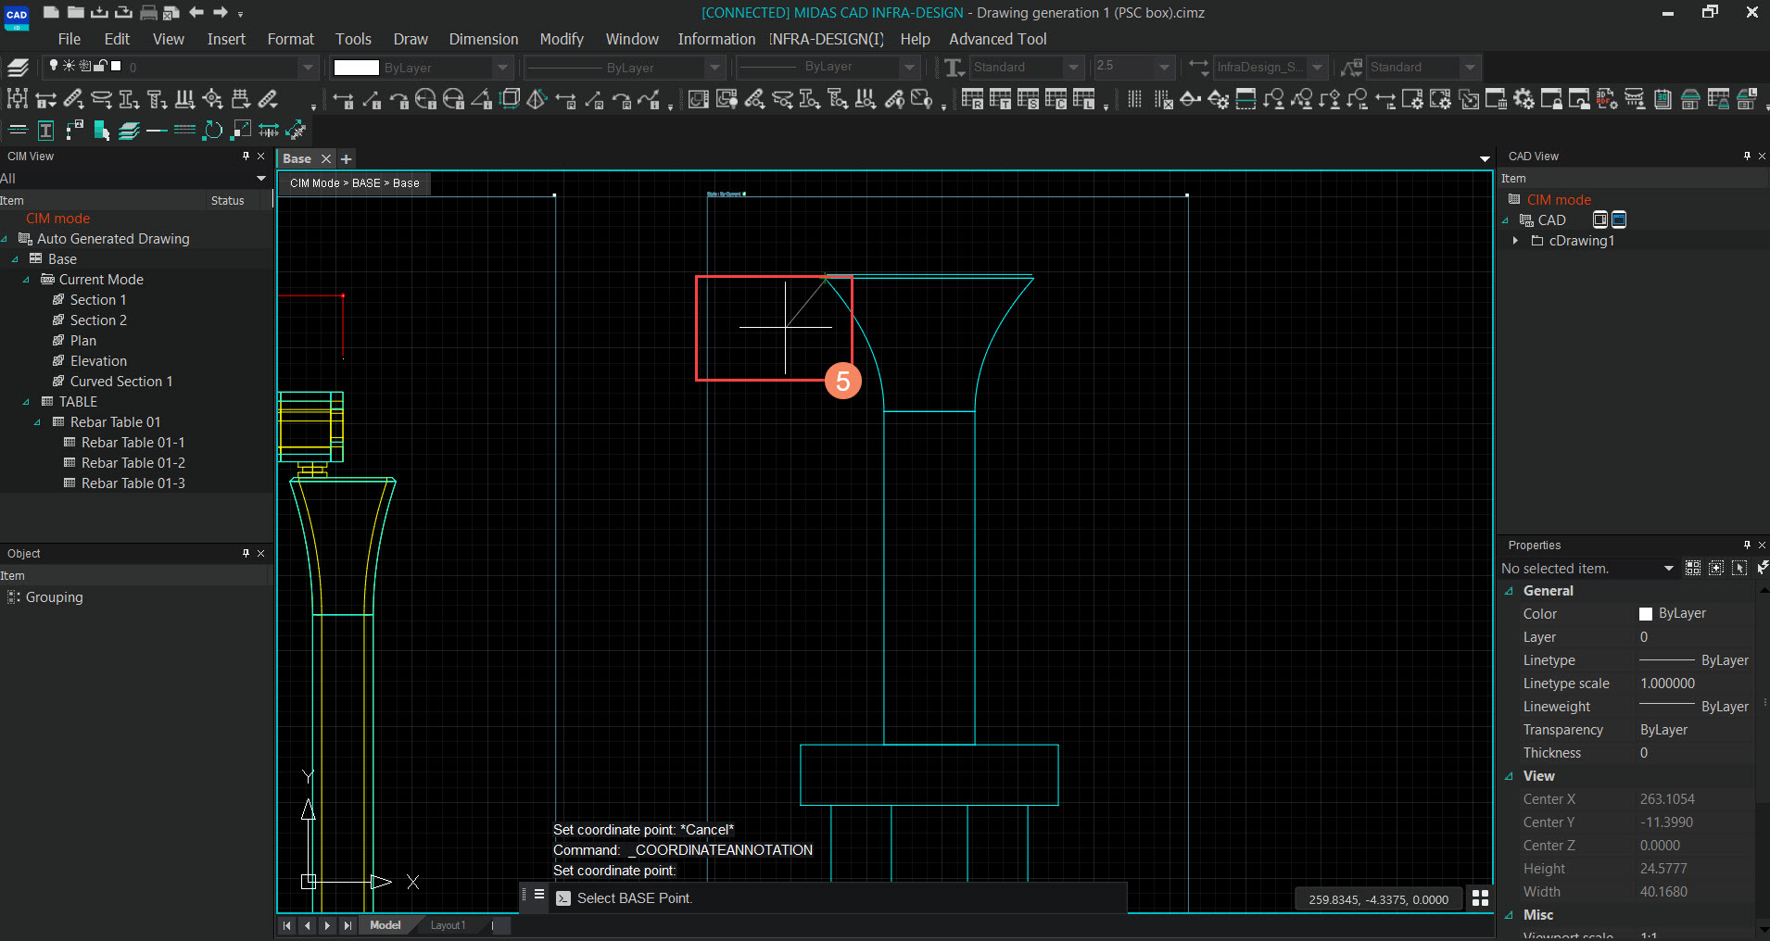Click the white color swatch in color box
The width and height of the screenshot is (1770, 941).
357,67
